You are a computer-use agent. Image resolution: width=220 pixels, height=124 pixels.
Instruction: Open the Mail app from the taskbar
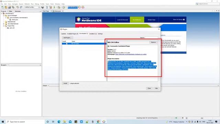point(70,122)
